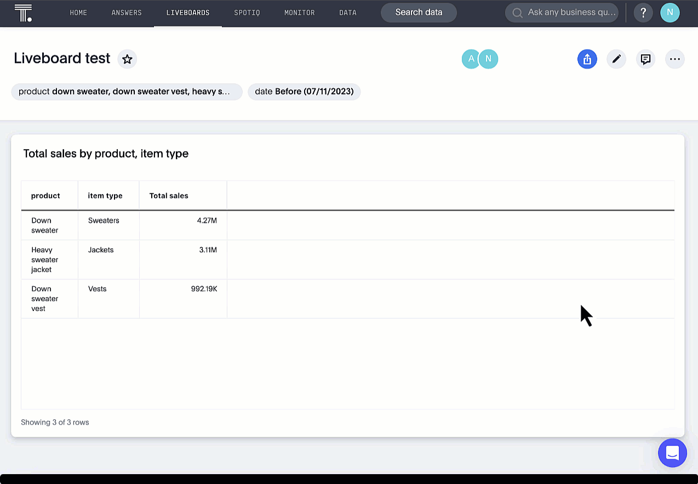
Task: Click the A collaborator avatar
Action: [471, 59]
